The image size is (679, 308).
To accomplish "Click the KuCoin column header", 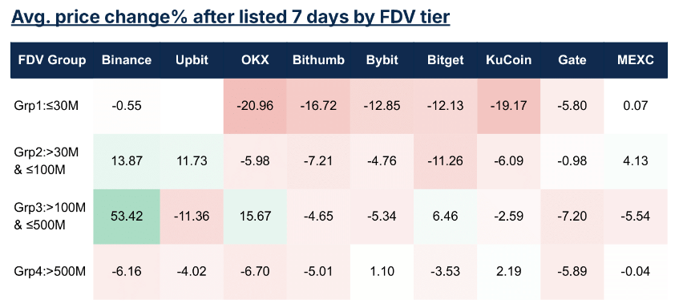I will tap(509, 60).
